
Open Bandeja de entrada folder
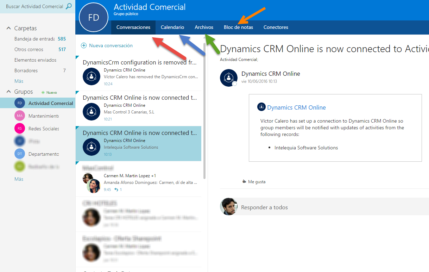pos(34,39)
